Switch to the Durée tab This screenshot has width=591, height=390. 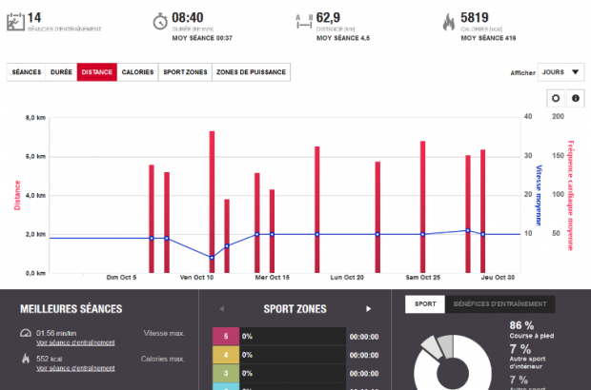[x=61, y=72]
